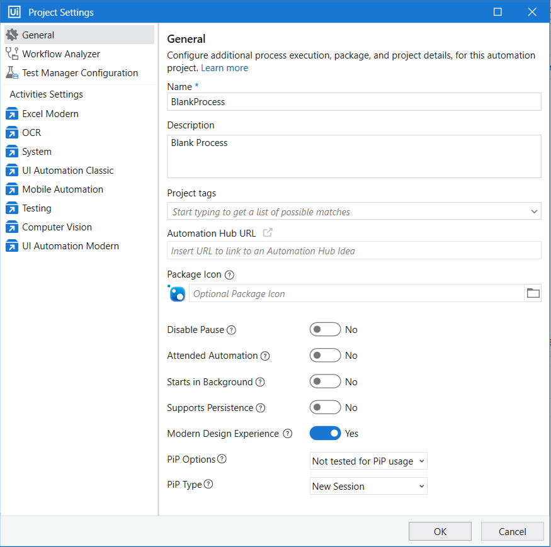Click the help icon beside Modern Design Experience
Image resolution: width=551 pixels, height=547 pixels.
point(287,434)
